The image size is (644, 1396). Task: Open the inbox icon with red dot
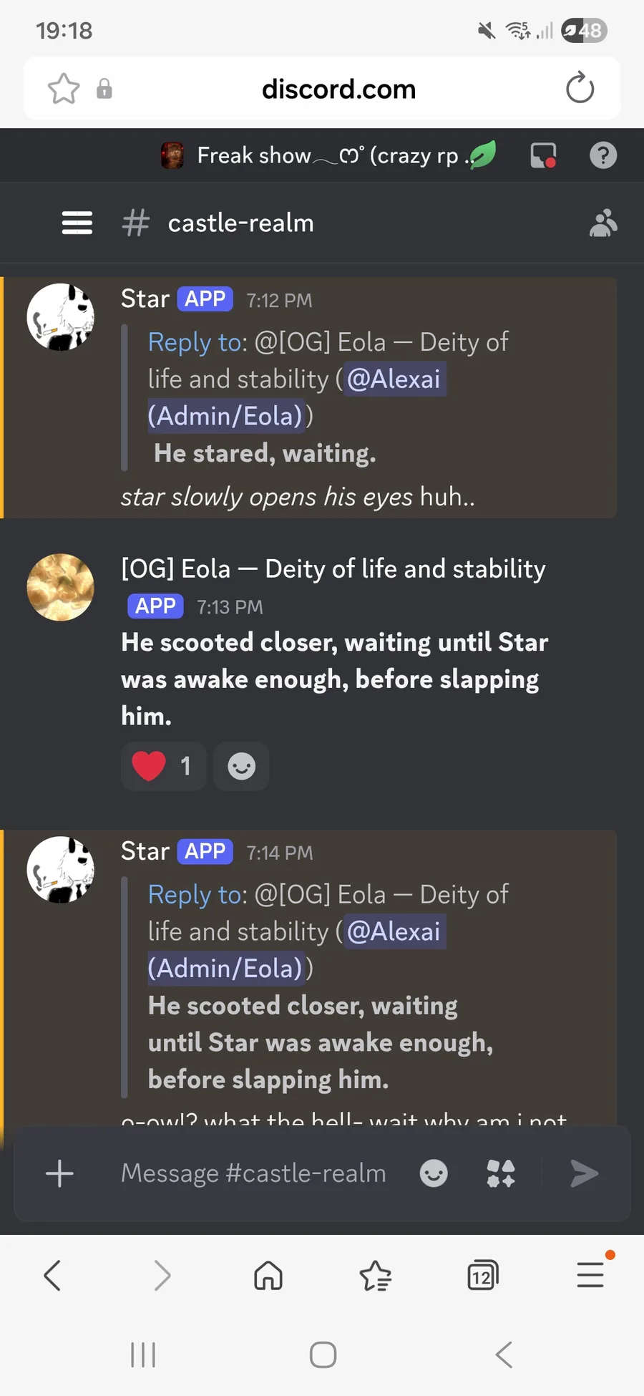point(544,155)
